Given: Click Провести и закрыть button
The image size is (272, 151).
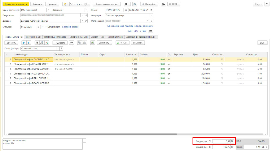Looking at the screenshot, I should (16, 4).
